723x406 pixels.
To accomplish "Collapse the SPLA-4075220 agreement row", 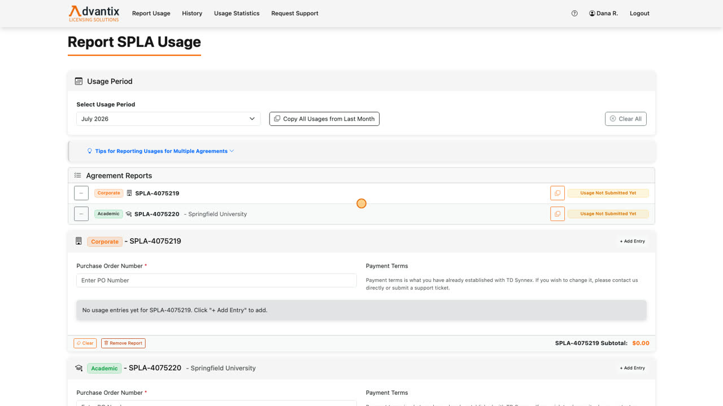I will click(x=81, y=214).
